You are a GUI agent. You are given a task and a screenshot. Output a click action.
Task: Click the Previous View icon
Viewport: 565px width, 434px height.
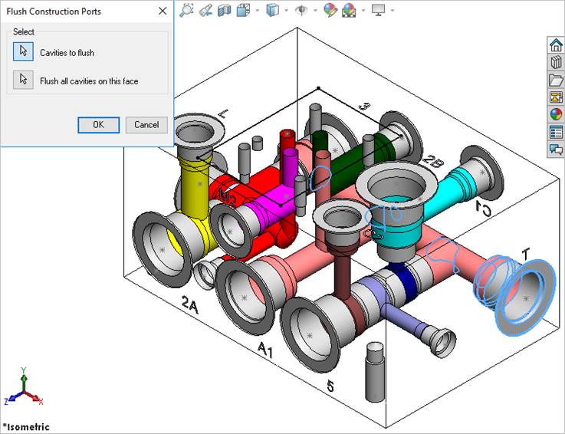click(205, 10)
